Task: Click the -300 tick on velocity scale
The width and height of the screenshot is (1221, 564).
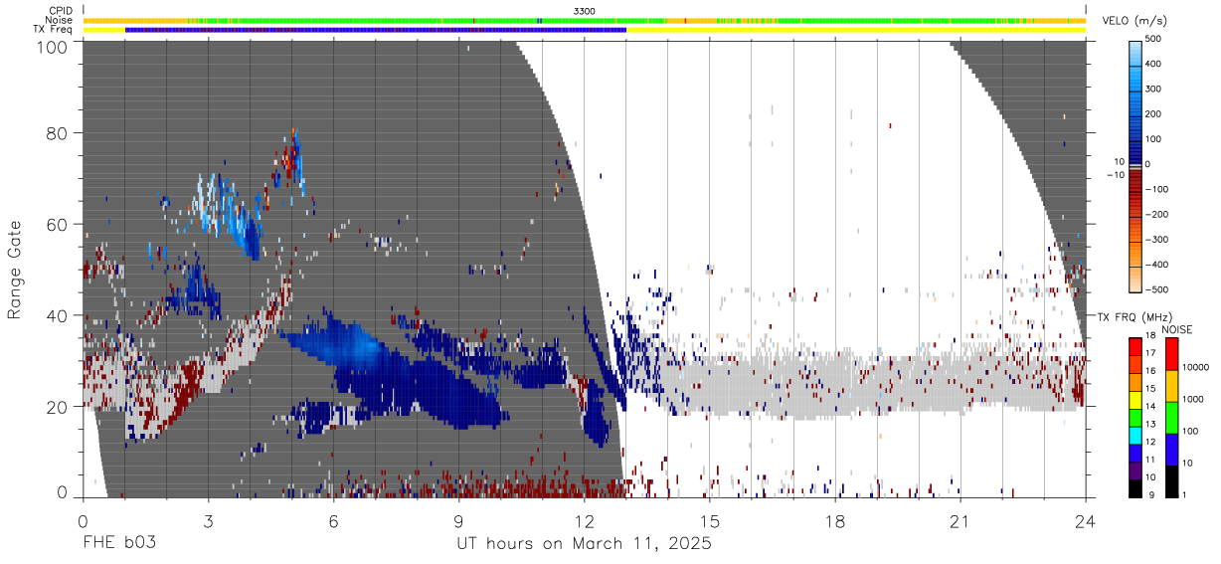Action: click(1157, 240)
